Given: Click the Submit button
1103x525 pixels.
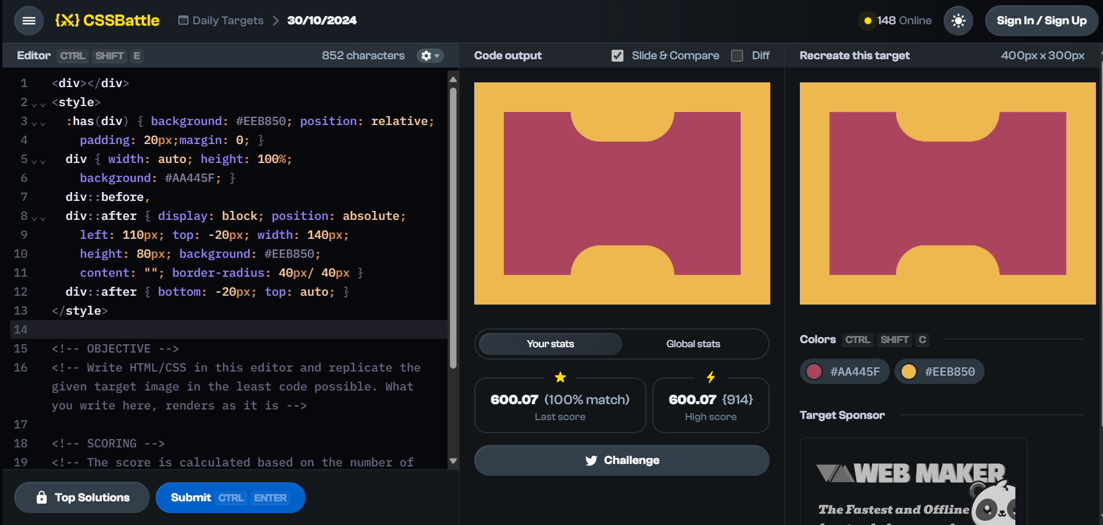Looking at the screenshot, I should click(230, 498).
